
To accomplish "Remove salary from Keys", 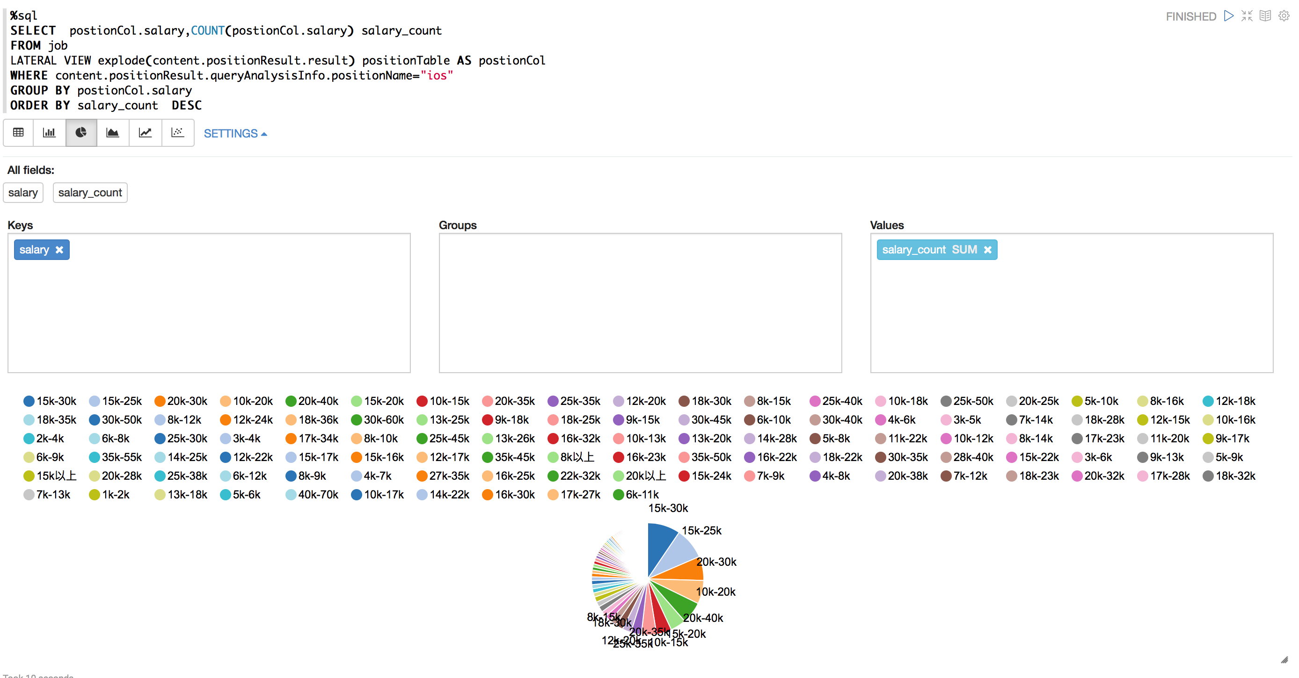I will (59, 250).
